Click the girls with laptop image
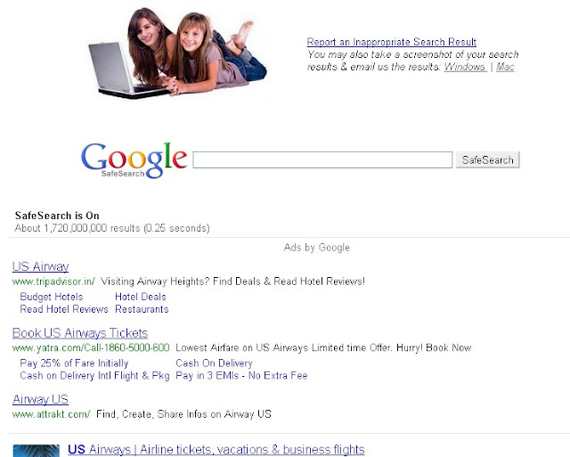The image size is (570, 457). [178, 53]
